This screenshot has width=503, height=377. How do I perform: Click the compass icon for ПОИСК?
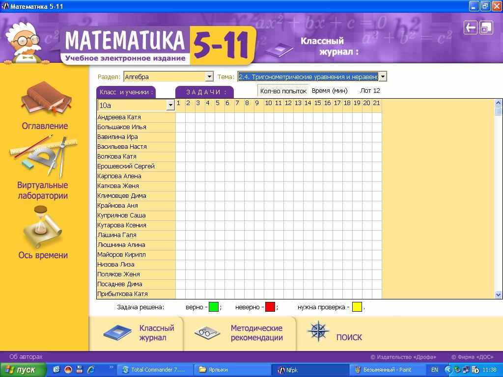[318, 331]
